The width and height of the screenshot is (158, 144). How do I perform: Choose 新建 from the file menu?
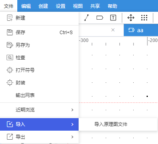point(39,18)
